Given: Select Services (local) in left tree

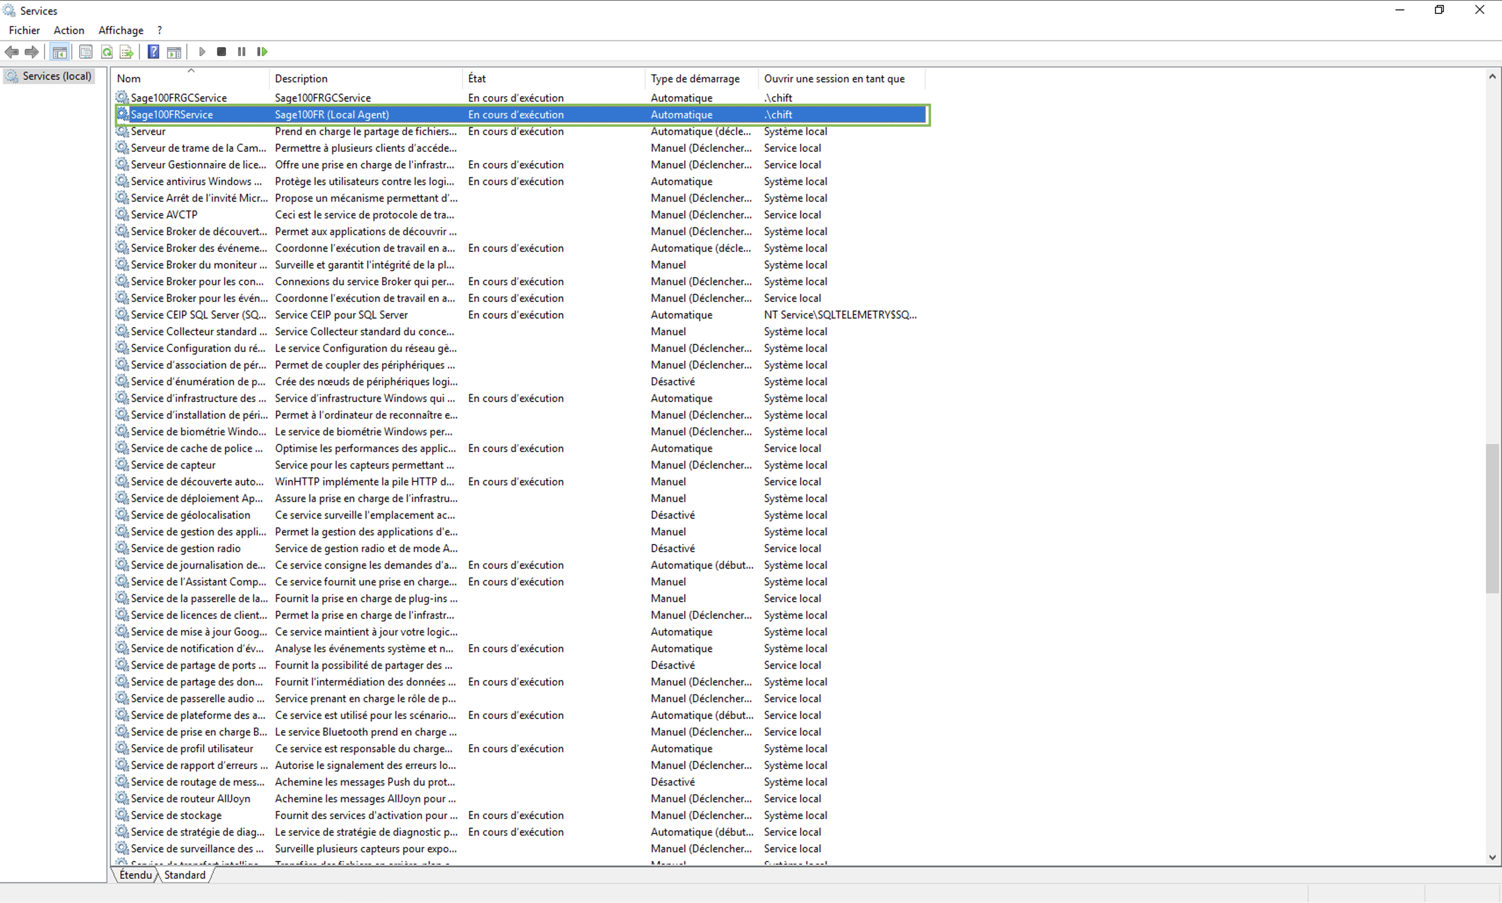Looking at the screenshot, I should point(57,76).
